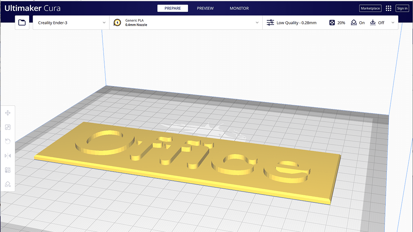Open file using the folder icon
This screenshot has height=232, width=413.
pyautogui.click(x=22, y=23)
